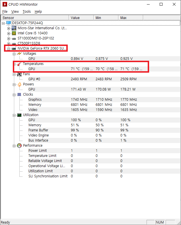Expand the Micro-Star International node
This screenshot has height=225, width=181.
[9, 28]
